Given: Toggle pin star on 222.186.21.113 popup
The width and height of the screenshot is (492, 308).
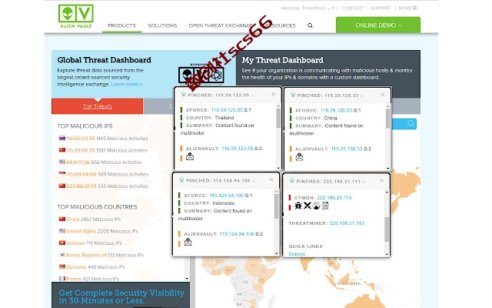Looking at the screenshot, I should (364, 182).
